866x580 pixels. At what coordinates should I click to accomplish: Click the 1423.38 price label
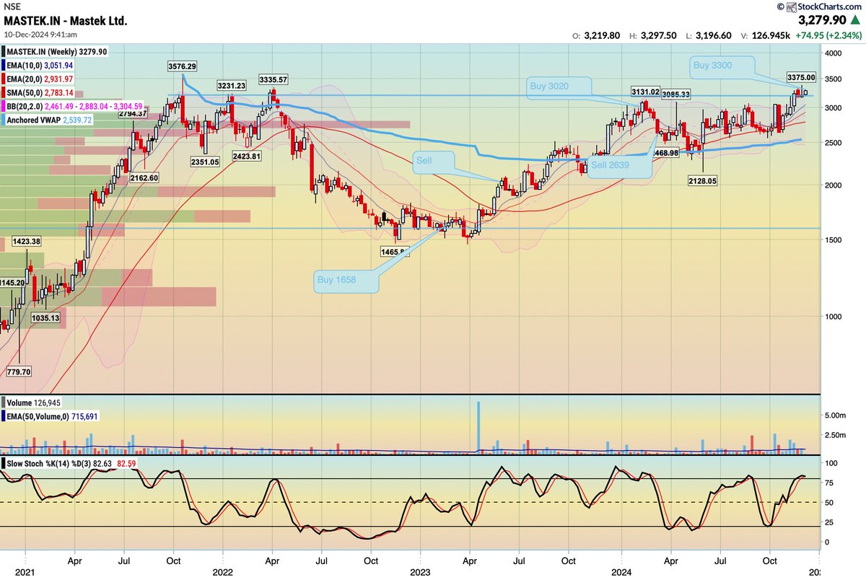point(27,242)
